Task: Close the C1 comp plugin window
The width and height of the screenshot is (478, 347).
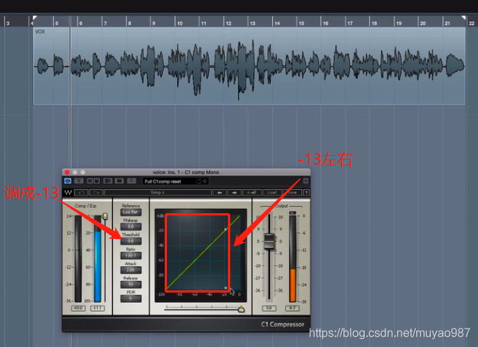Action: tap(67, 172)
